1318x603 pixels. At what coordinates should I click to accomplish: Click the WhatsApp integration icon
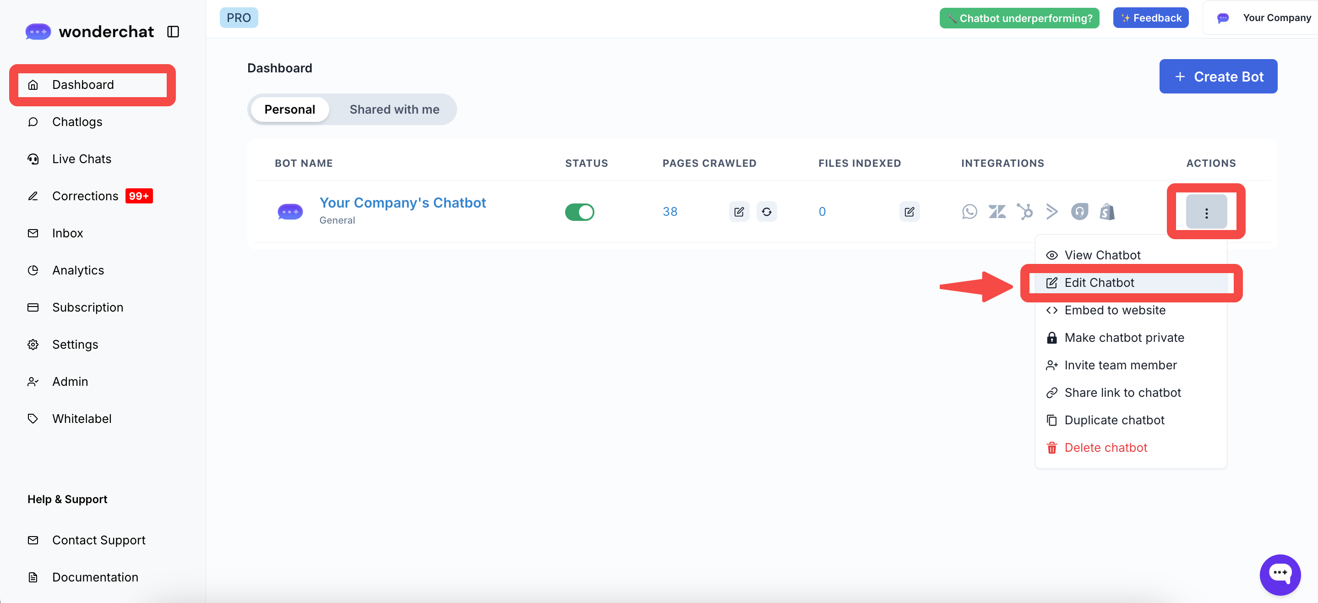(969, 211)
